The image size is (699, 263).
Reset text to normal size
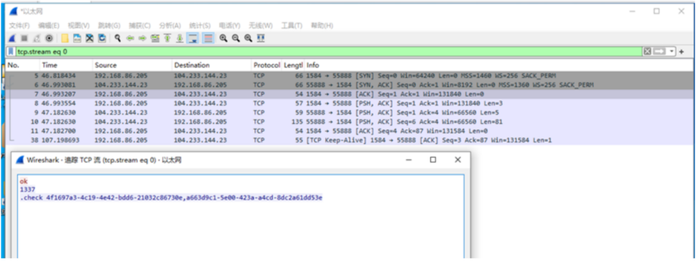tap(249, 38)
